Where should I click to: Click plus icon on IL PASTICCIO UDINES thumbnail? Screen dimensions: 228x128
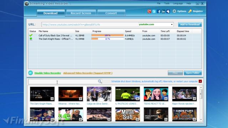click(138, 99)
